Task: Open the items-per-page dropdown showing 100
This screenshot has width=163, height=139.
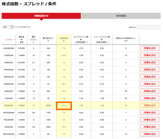Action: coord(8,27)
